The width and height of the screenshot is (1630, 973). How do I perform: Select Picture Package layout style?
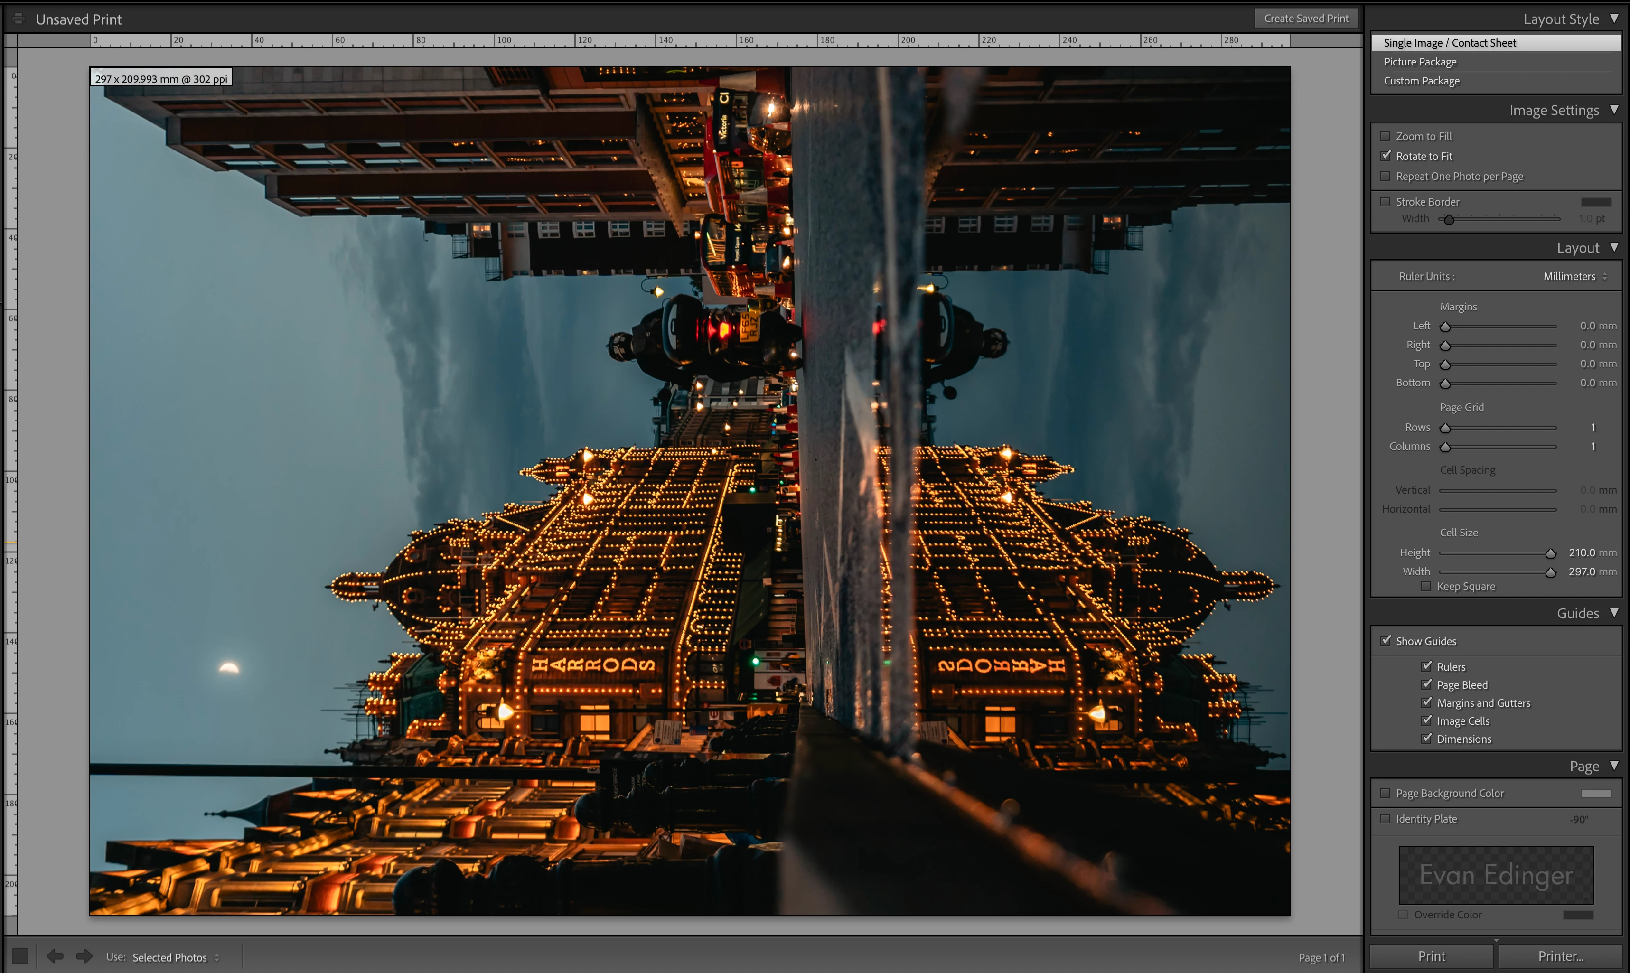pyautogui.click(x=1420, y=62)
